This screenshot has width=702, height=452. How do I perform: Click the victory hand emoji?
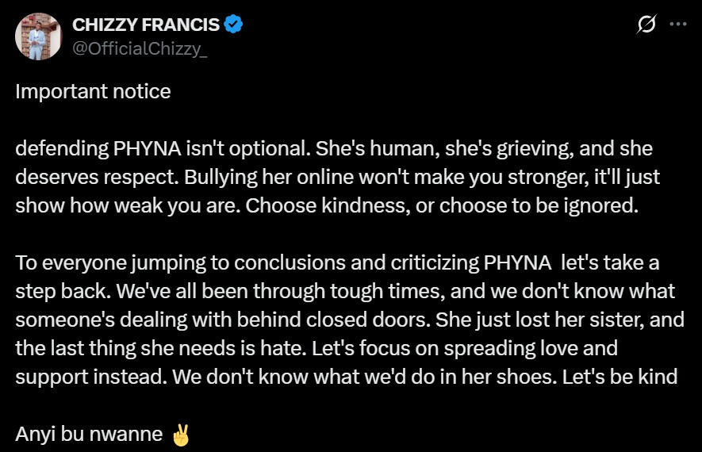[x=181, y=435]
